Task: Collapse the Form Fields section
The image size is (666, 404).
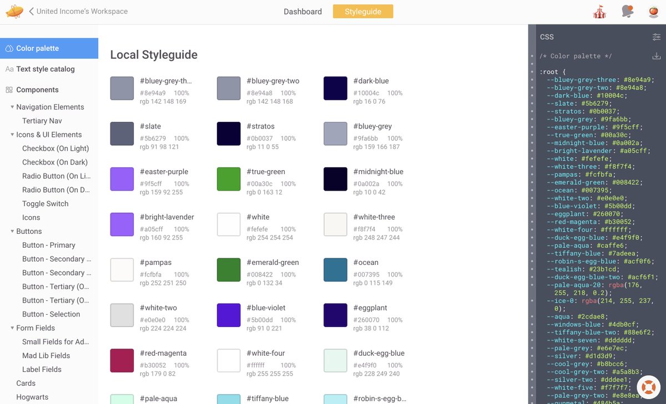Action: tap(13, 328)
